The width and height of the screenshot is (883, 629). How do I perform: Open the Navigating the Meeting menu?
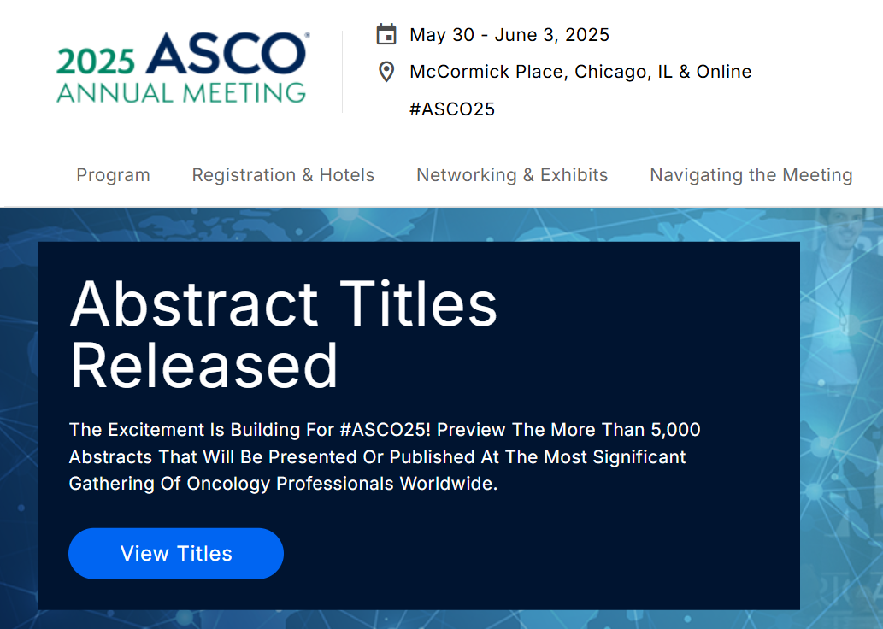tap(751, 175)
